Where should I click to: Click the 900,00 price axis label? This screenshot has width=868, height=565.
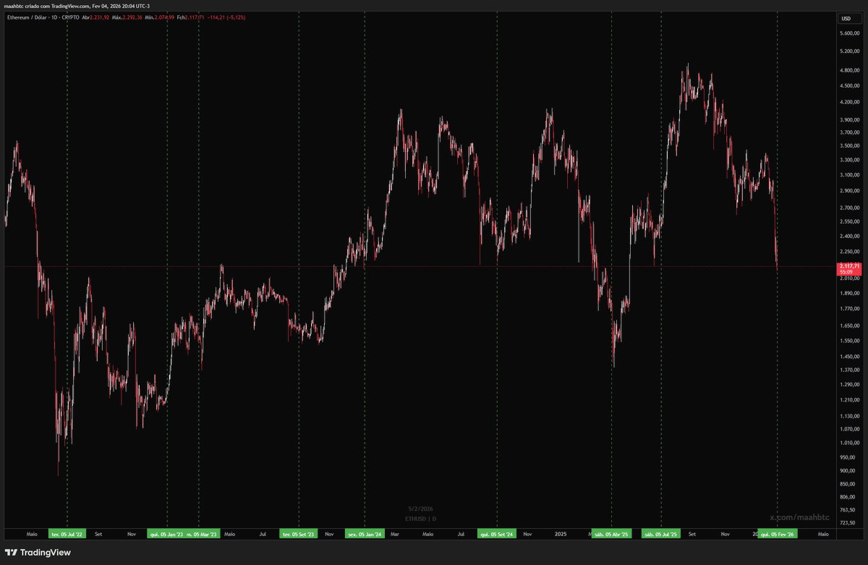[848, 470]
